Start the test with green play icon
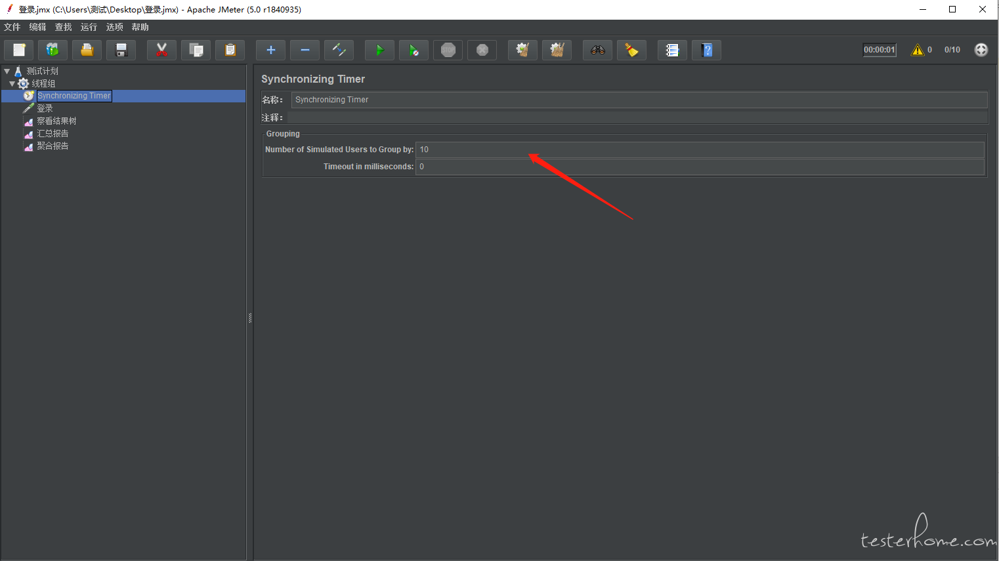The height and width of the screenshot is (561, 999). click(x=379, y=50)
